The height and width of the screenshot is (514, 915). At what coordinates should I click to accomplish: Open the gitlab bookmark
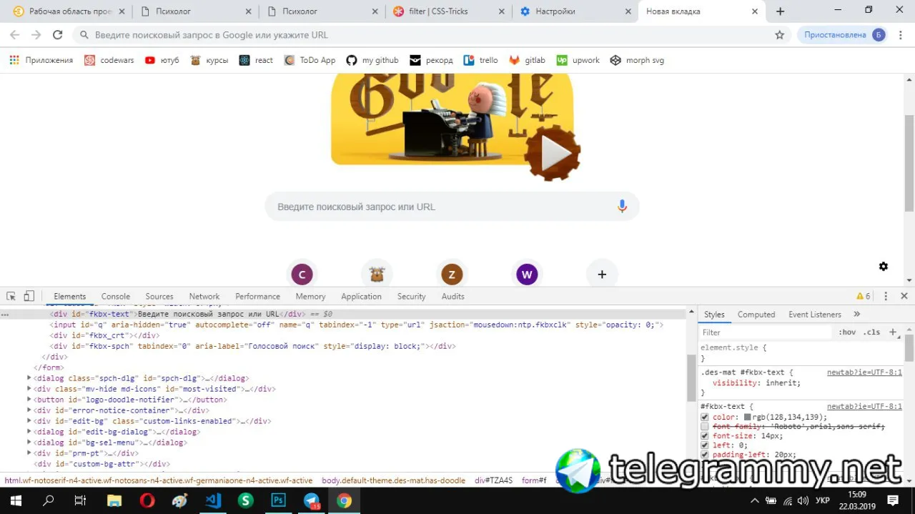coord(528,61)
